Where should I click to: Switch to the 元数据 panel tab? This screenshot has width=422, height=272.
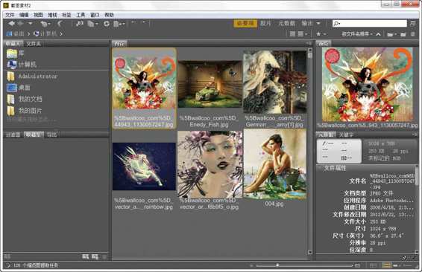(326, 135)
